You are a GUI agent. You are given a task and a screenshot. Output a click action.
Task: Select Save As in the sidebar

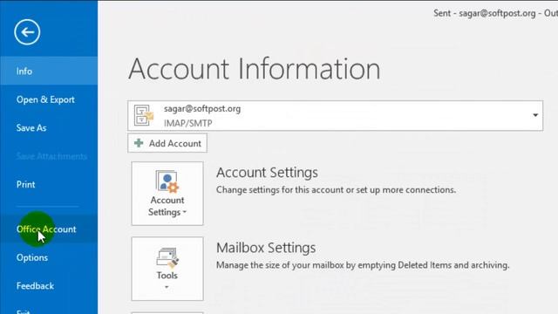pos(49,128)
